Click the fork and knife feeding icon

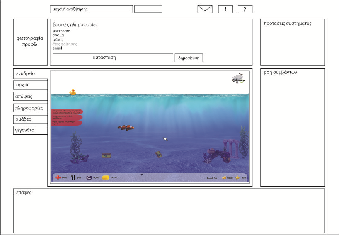73,177
